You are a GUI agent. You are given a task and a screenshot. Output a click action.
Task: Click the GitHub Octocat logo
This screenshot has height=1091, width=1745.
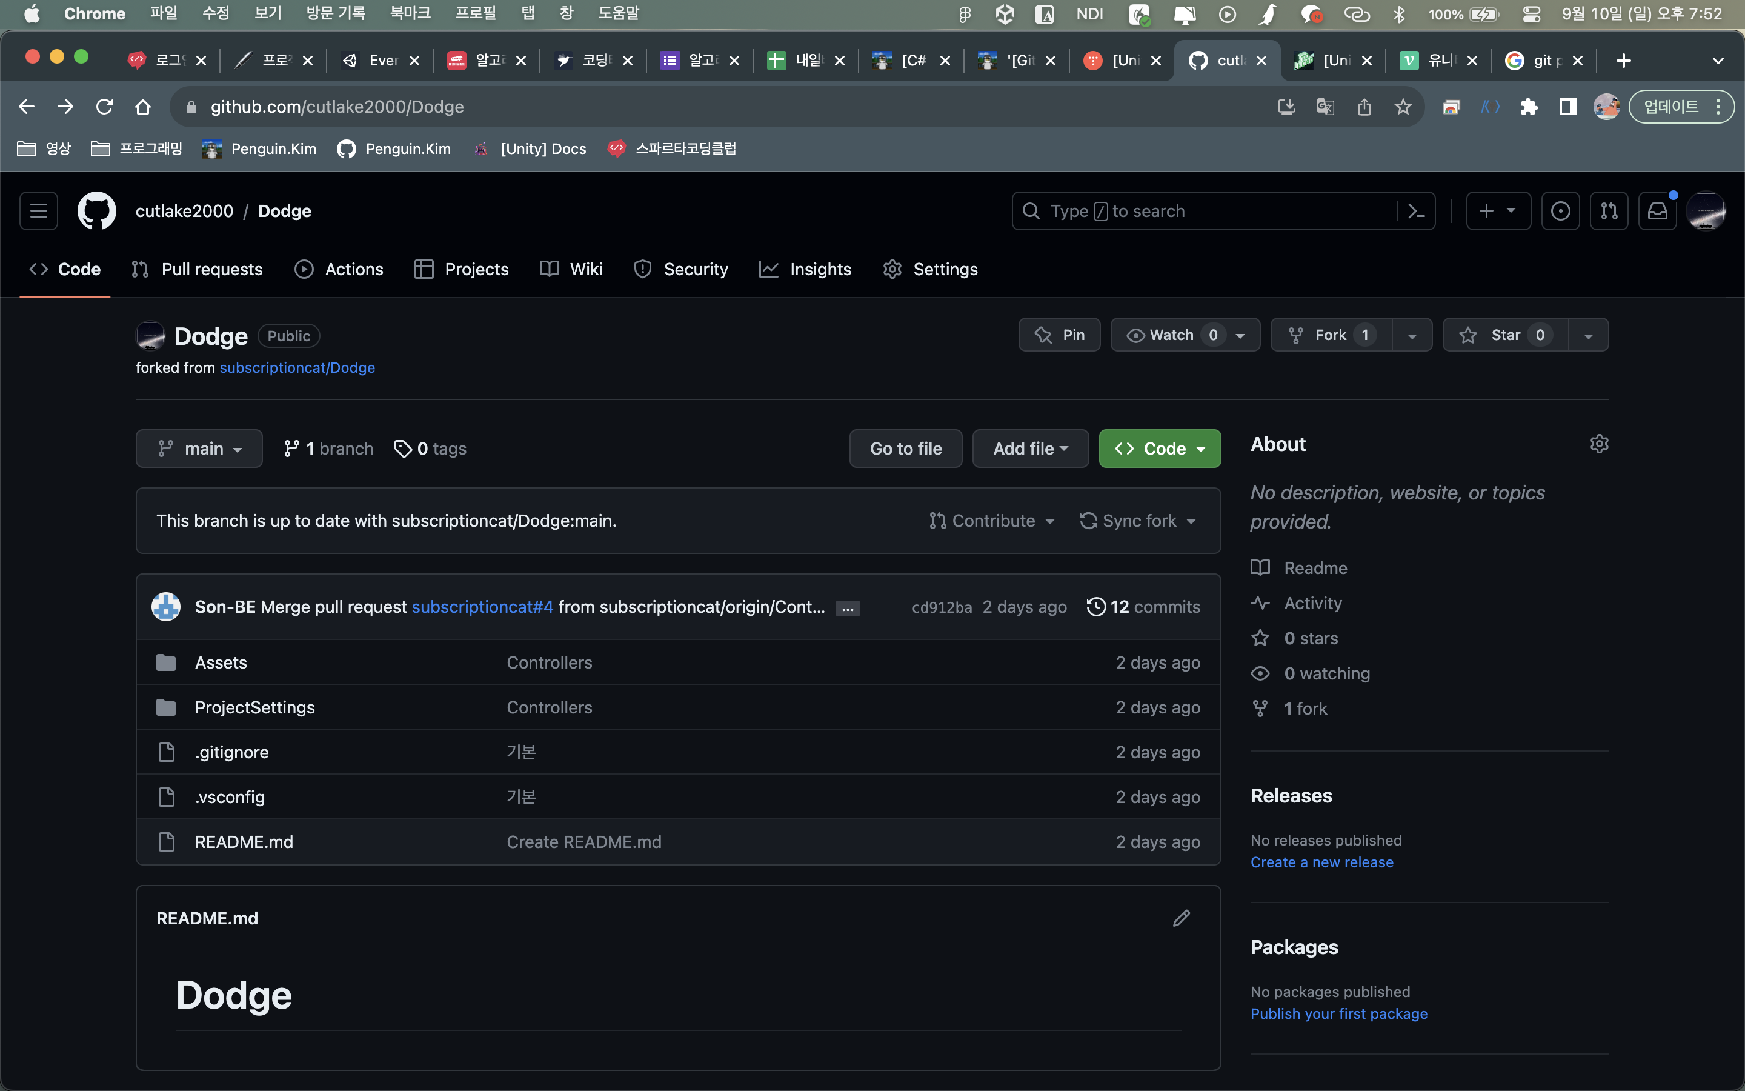point(96,211)
